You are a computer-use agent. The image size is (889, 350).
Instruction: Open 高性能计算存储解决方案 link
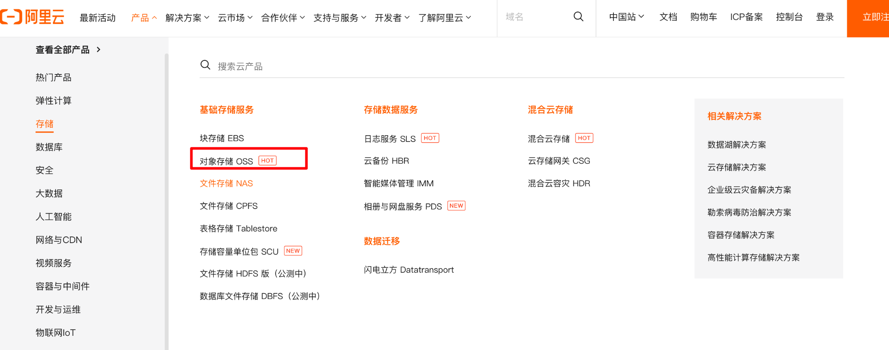coord(753,258)
